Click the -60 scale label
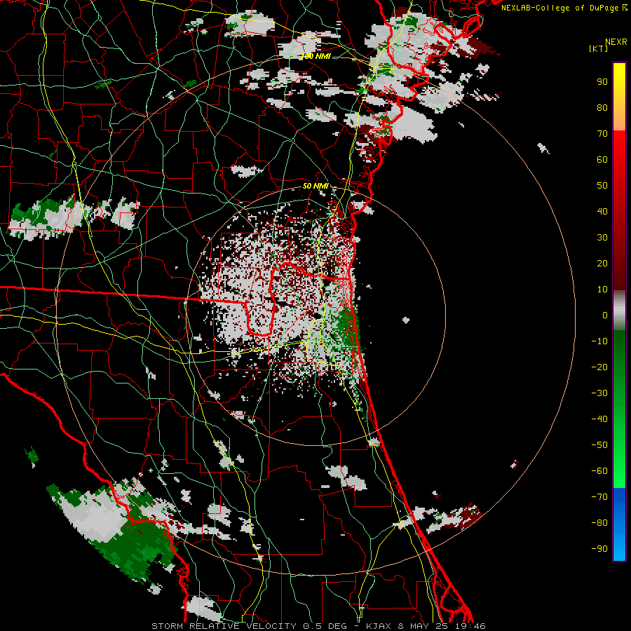The height and width of the screenshot is (631, 631). click(x=599, y=471)
